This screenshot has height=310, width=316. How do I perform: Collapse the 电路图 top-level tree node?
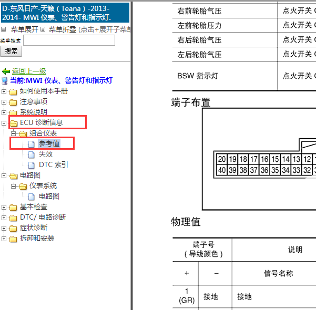tap(4, 176)
